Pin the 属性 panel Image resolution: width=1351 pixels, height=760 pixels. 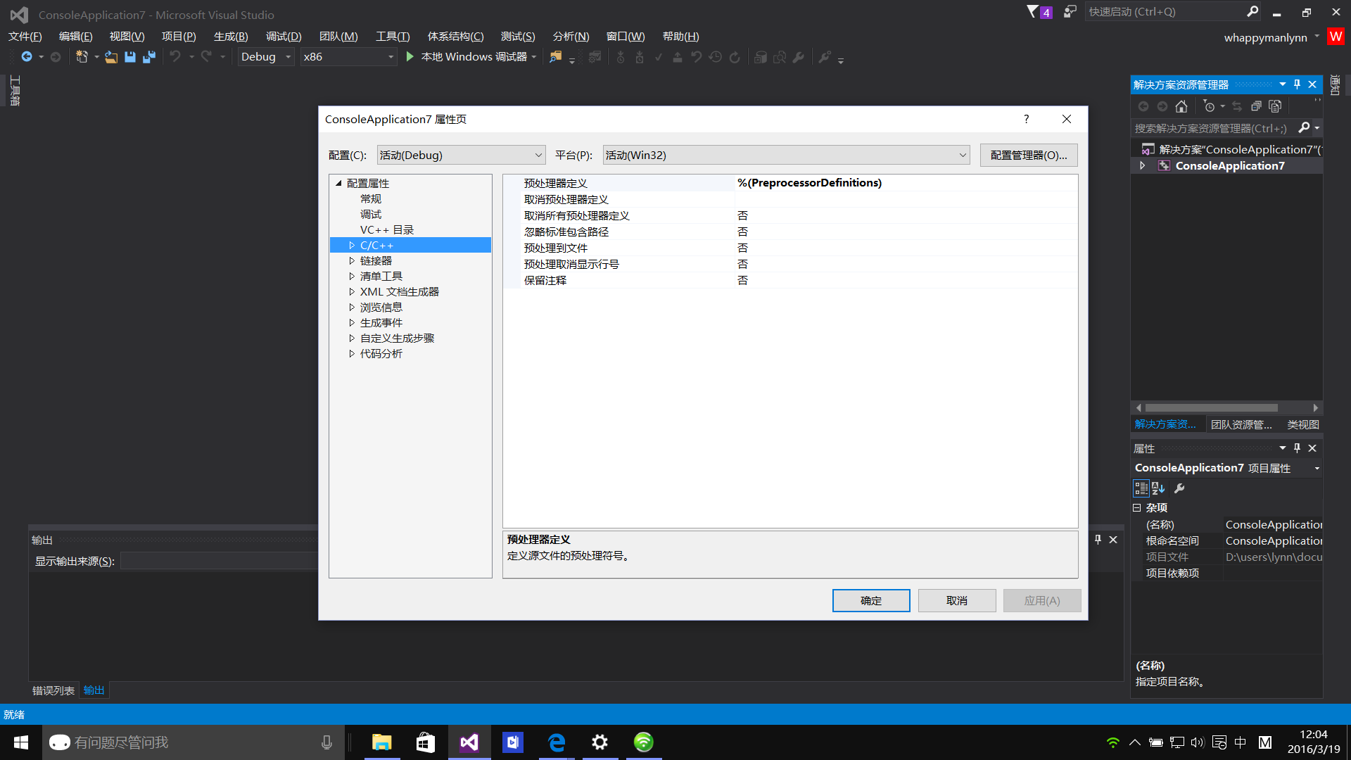tap(1298, 448)
